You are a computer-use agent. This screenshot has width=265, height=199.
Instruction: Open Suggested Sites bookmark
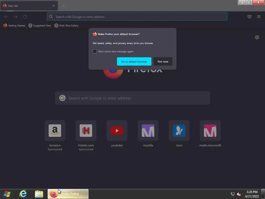click(40, 26)
